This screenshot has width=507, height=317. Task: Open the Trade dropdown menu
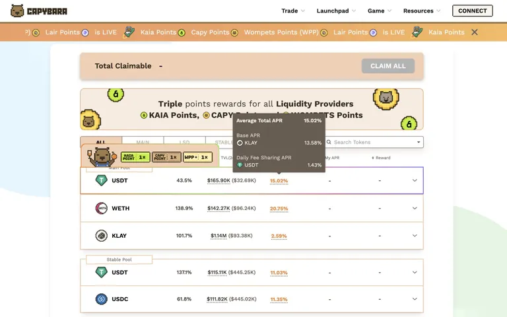(293, 11)
